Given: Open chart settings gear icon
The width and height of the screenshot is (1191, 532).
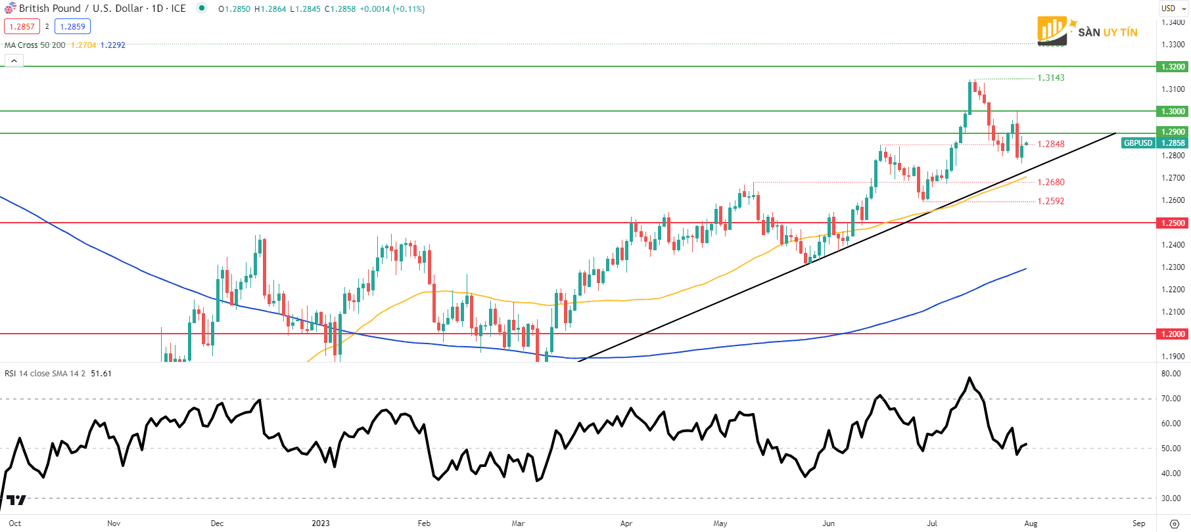Looking at the screenshot, I should pos(1174,523).
